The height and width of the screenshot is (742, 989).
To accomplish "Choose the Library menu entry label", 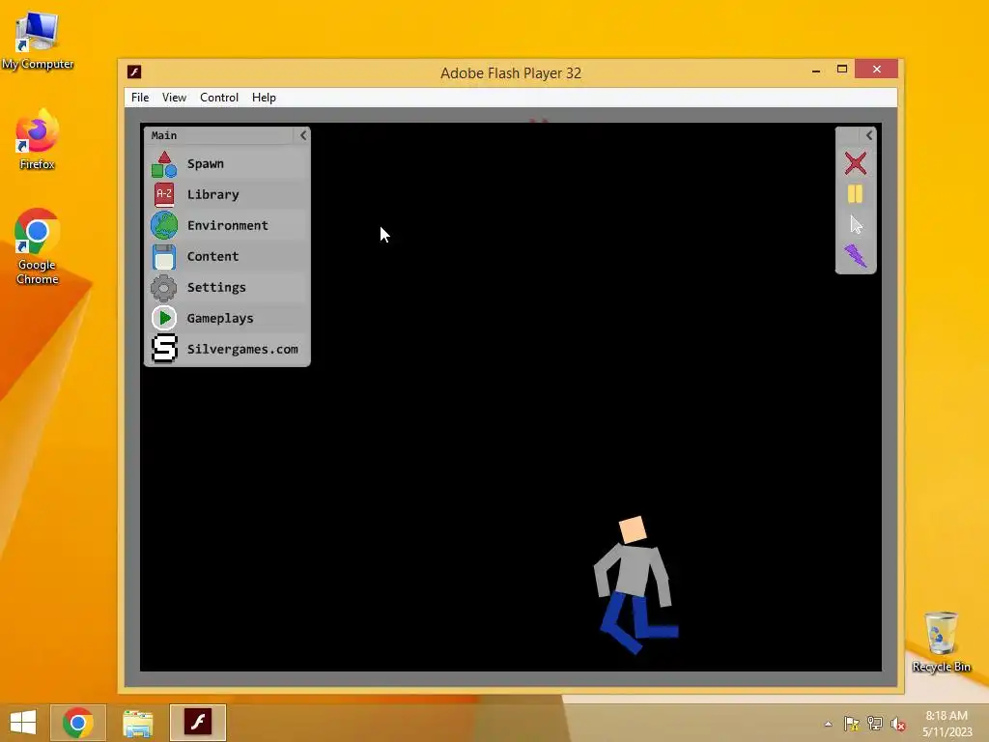I will 213,195.
